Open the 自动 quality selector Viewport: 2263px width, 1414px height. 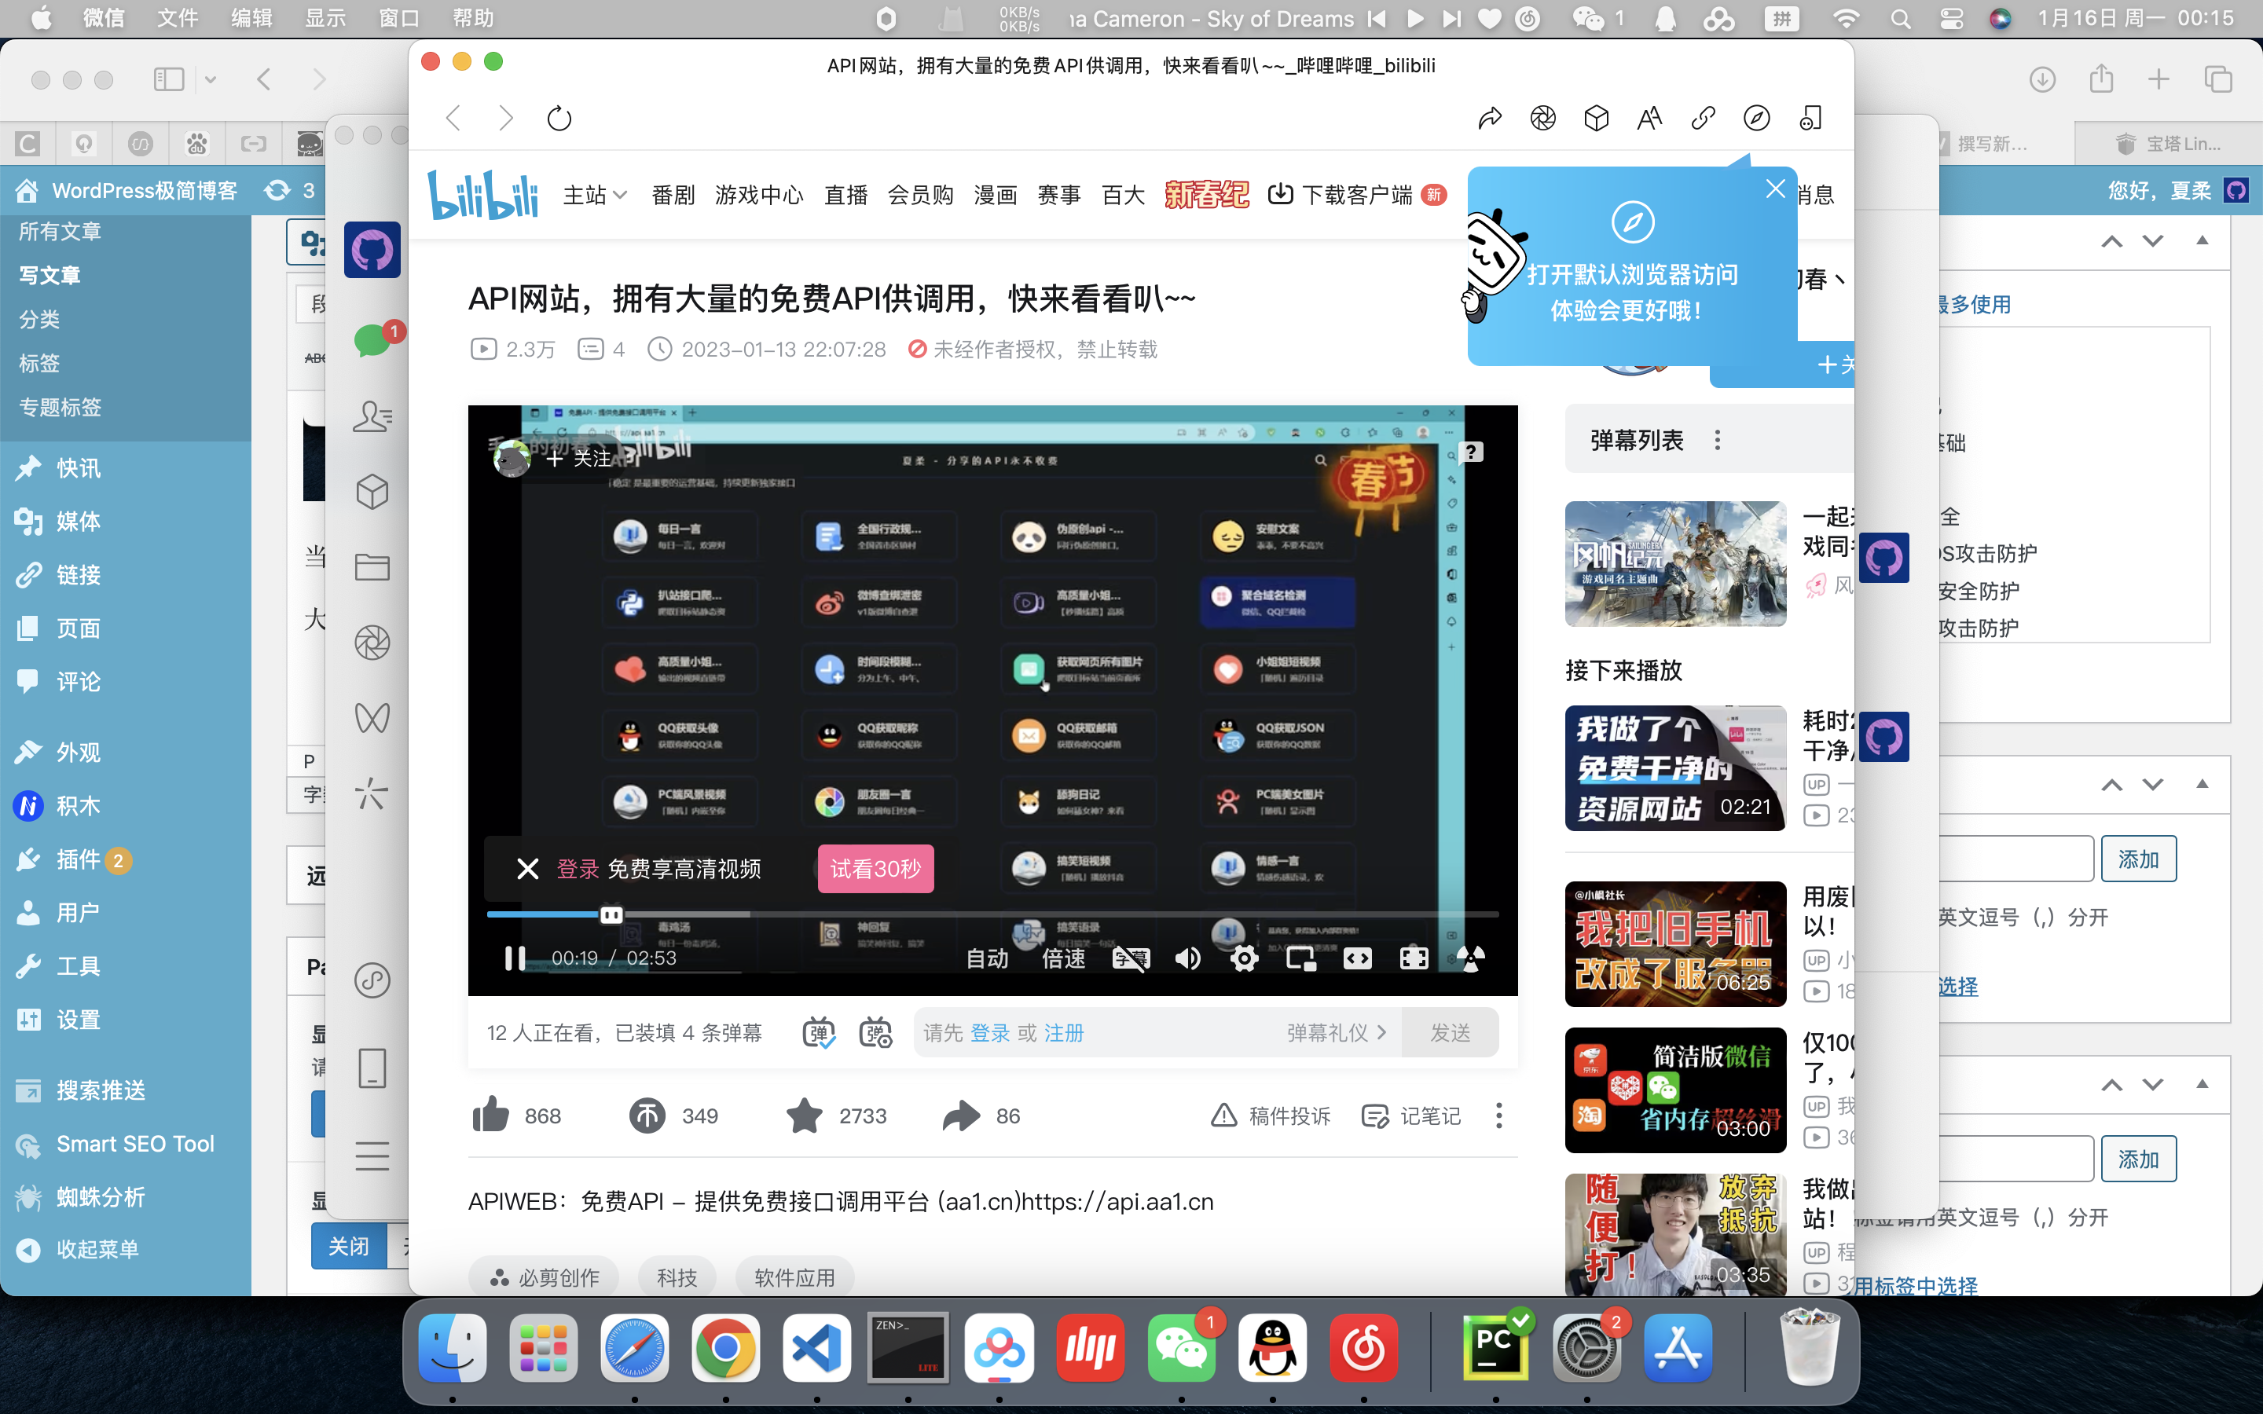tap(988, 958)
